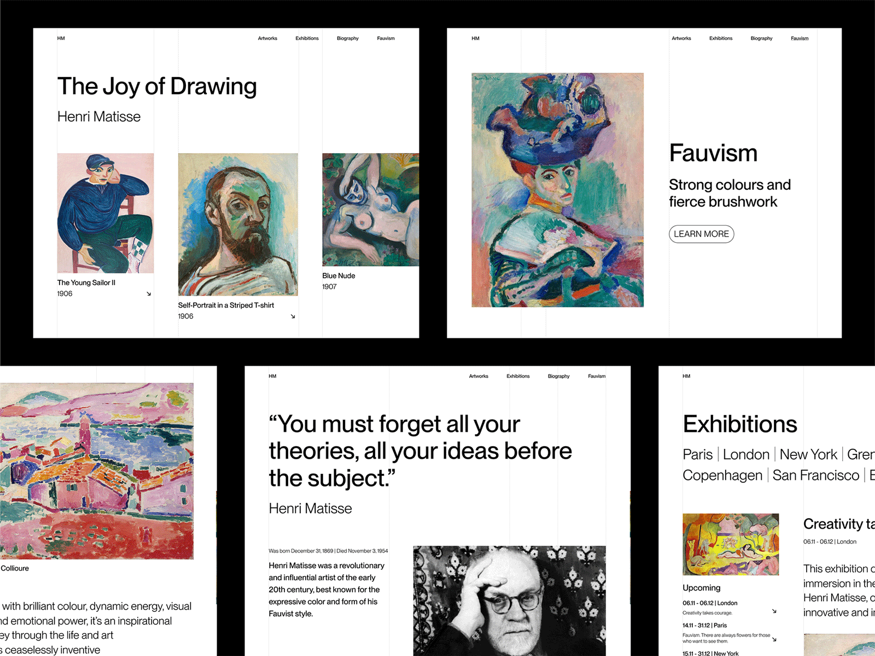Select Biography in the Fauvism page navigation
This screenshot has width=875, height=656.
pos(761,38)
